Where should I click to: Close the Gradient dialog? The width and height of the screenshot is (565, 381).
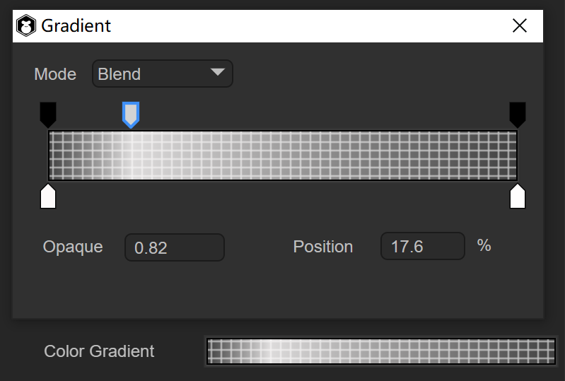tap(520, 26)
